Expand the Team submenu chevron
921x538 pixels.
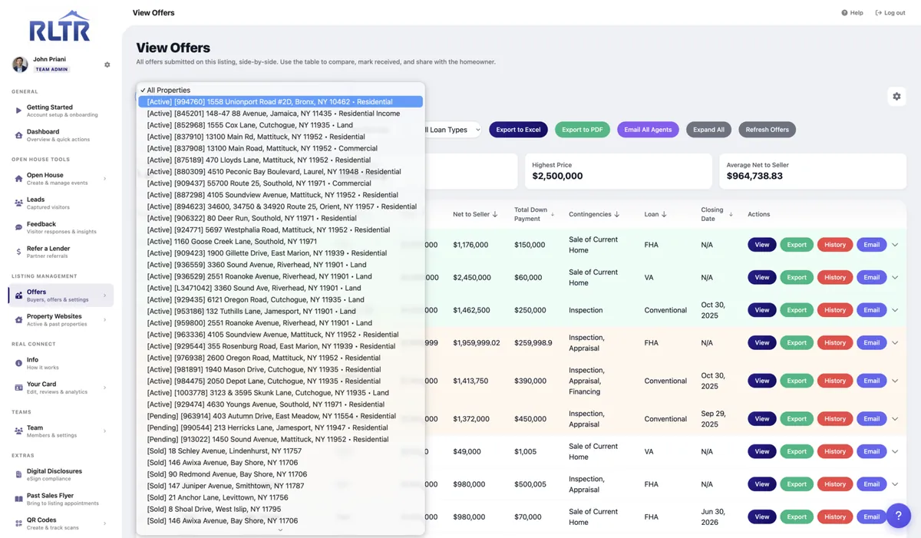tap(104, 431)
